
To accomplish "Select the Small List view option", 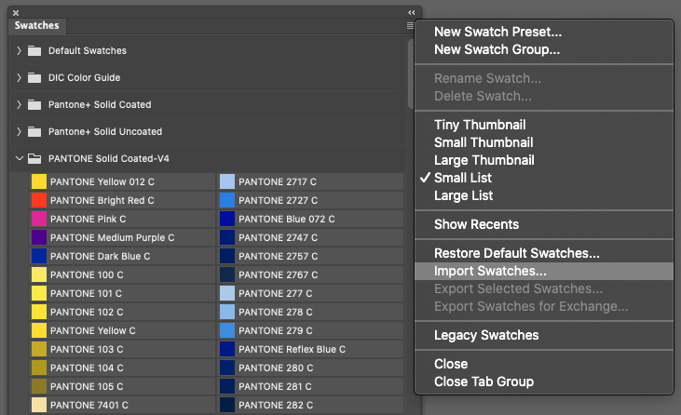I will [x=463, y=178].
